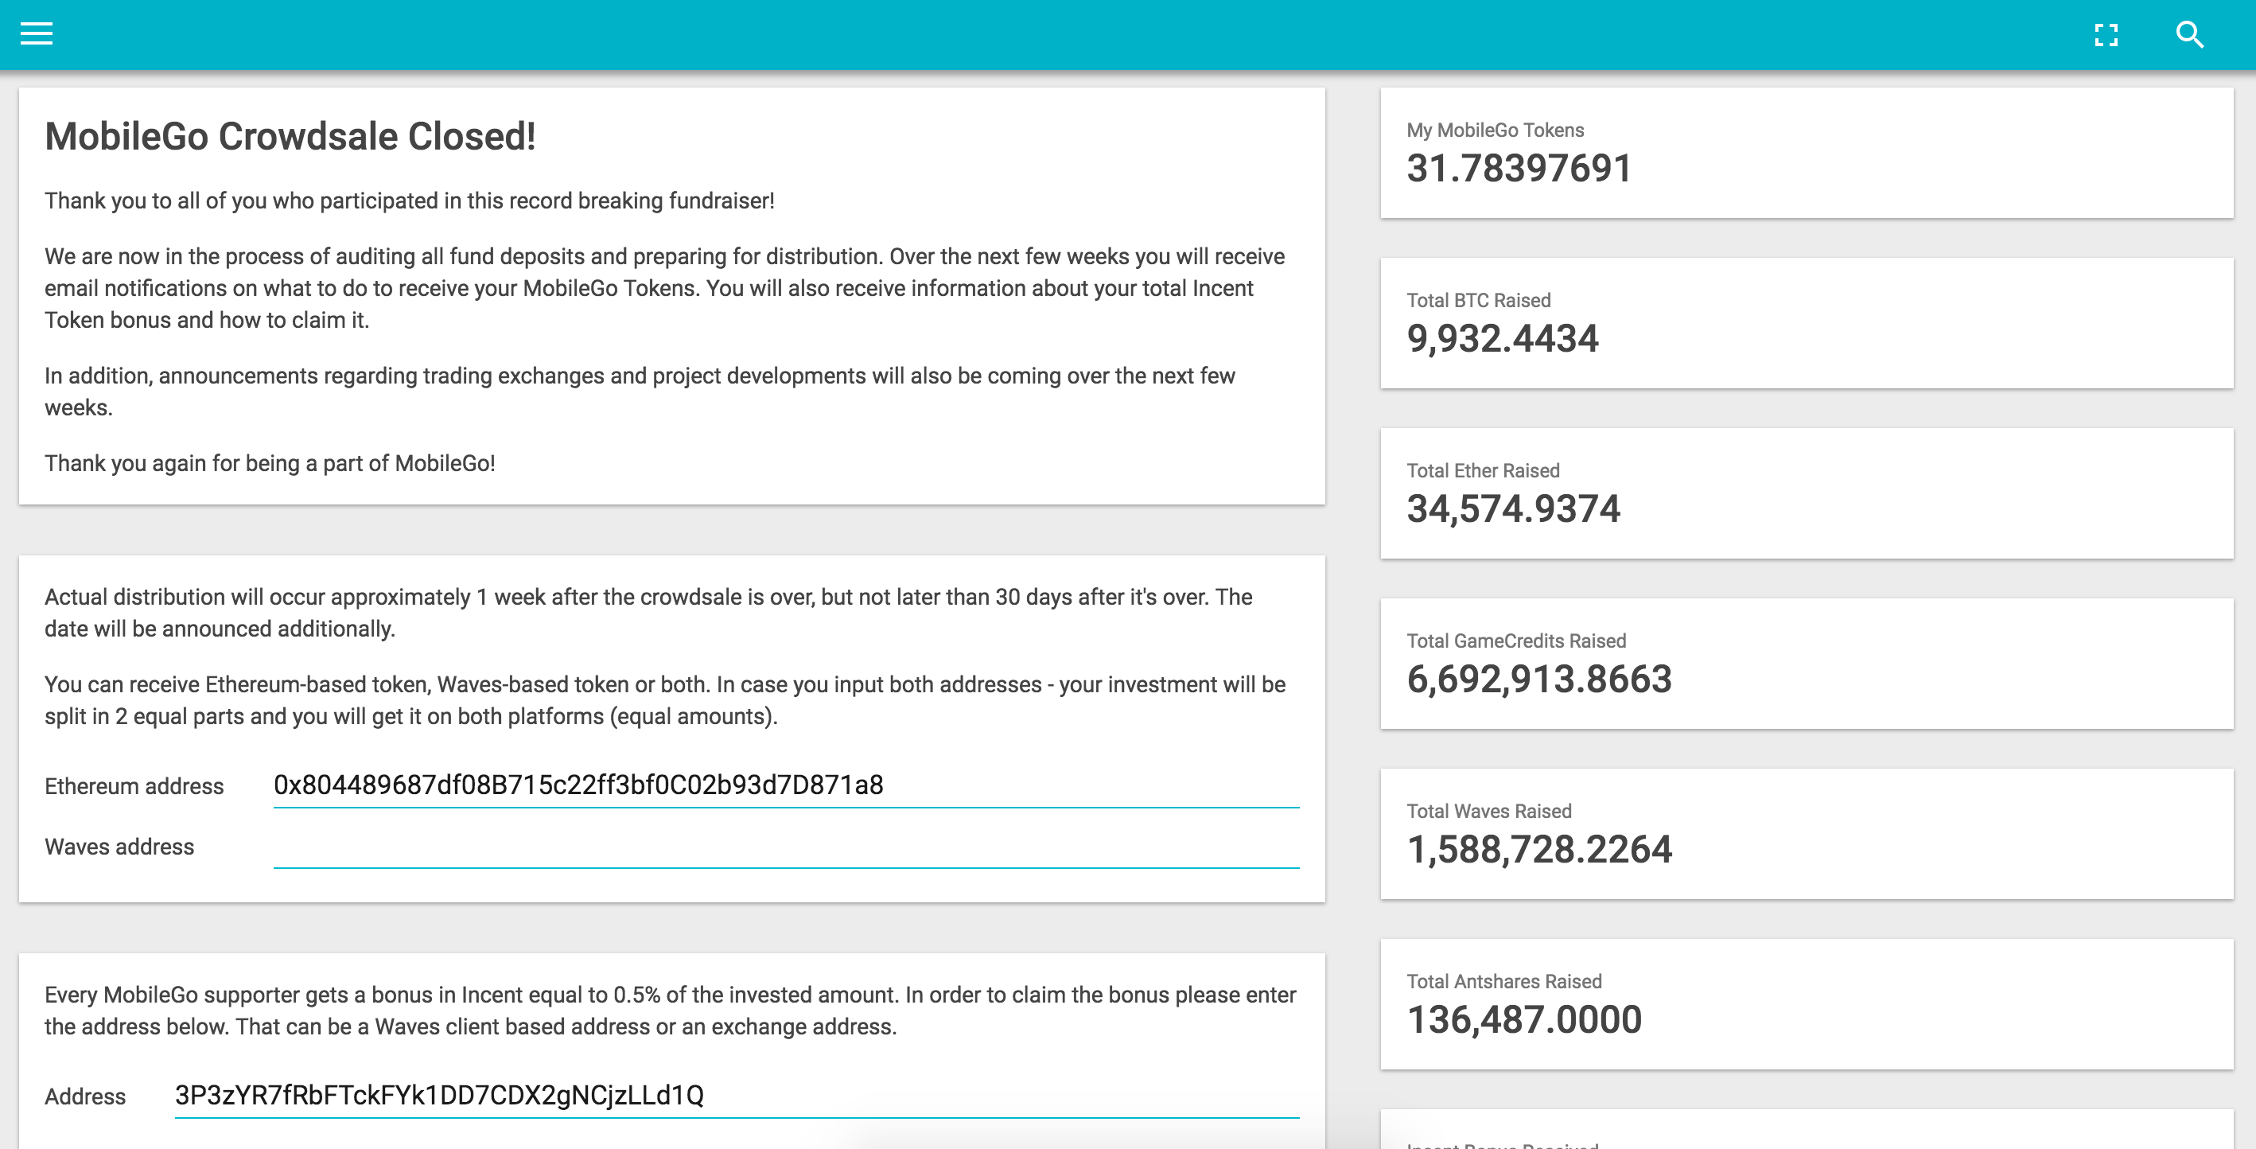Click the Total Waves Raised card
This screenshot has width=2256, height=1149.
click(x=1806, y=833)
